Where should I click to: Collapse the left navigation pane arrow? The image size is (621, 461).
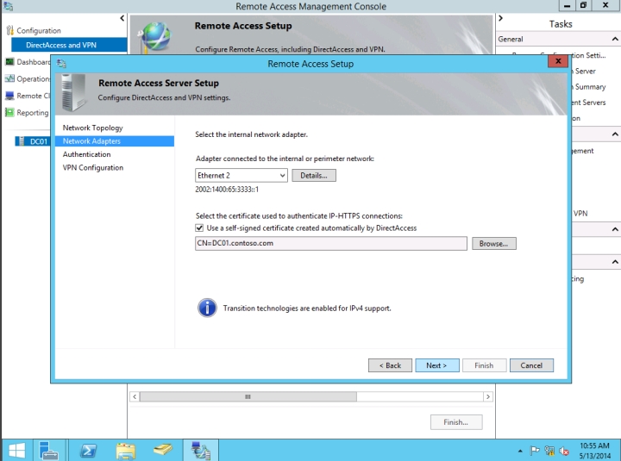pyautogui.click(x=122, y=18)
